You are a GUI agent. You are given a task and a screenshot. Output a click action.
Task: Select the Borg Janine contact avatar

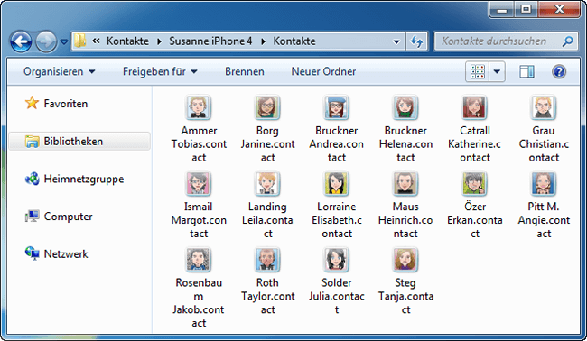(x=267, y=107)
